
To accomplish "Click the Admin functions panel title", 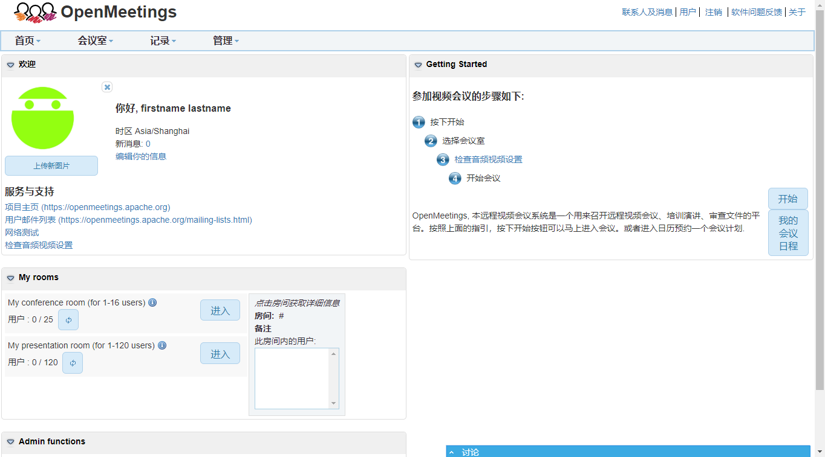I will (x=52, y=441).
